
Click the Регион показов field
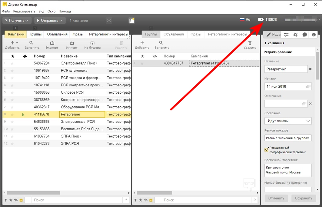click(288, 138)
